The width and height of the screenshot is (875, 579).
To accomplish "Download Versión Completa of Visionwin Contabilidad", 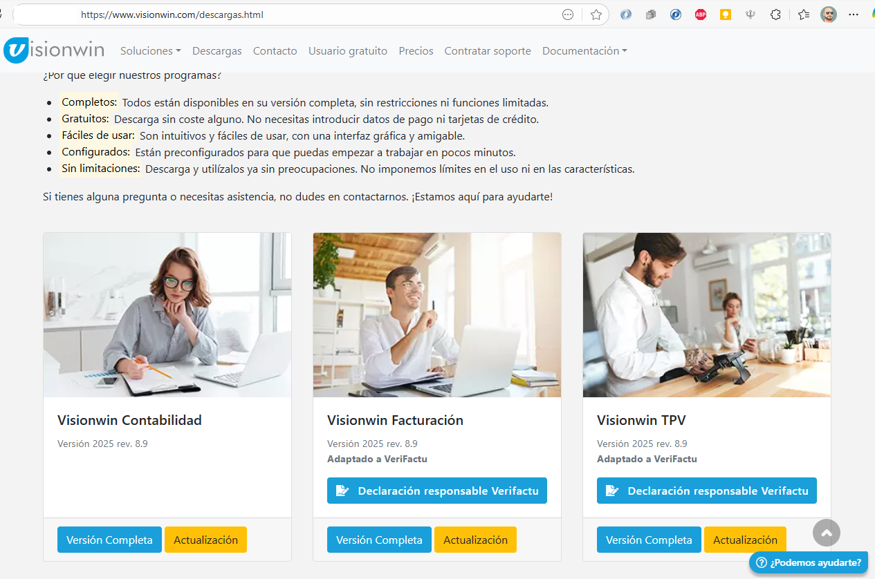I will [109, 540].
